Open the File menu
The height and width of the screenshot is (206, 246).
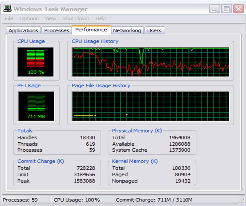[9, 18]
